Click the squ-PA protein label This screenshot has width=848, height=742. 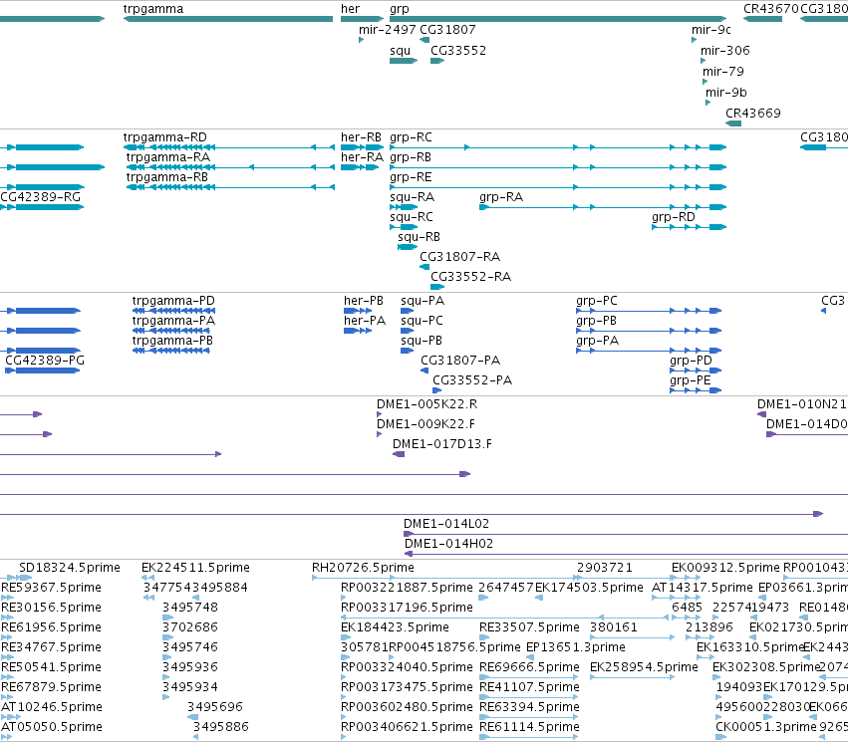423,301
